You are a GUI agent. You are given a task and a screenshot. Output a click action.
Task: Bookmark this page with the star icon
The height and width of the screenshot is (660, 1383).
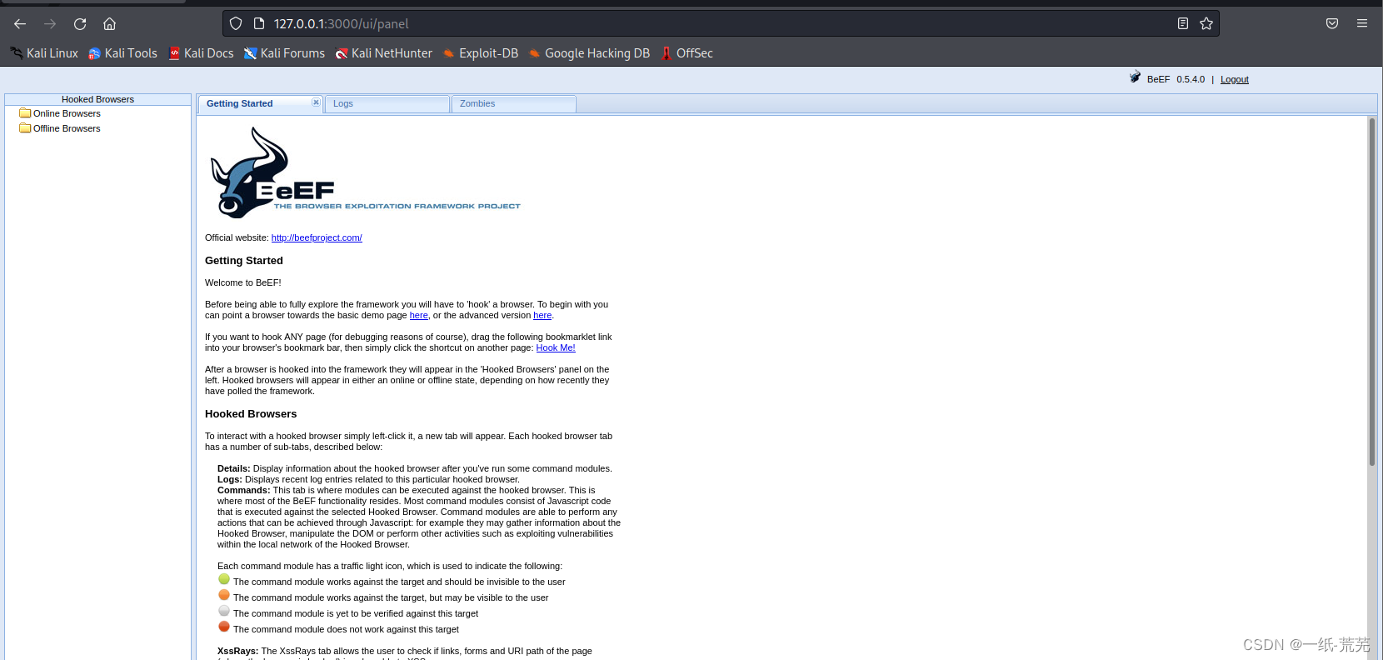1206,23
